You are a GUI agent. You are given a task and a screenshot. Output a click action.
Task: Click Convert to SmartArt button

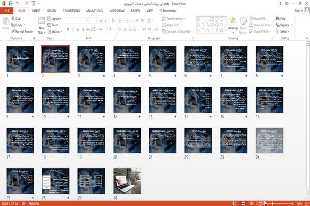click(x=177, y=31)
